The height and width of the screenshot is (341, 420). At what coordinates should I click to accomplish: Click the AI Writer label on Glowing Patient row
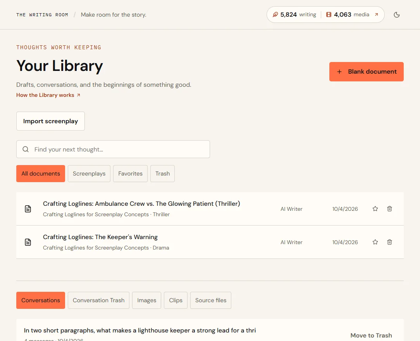coord(291,209)
